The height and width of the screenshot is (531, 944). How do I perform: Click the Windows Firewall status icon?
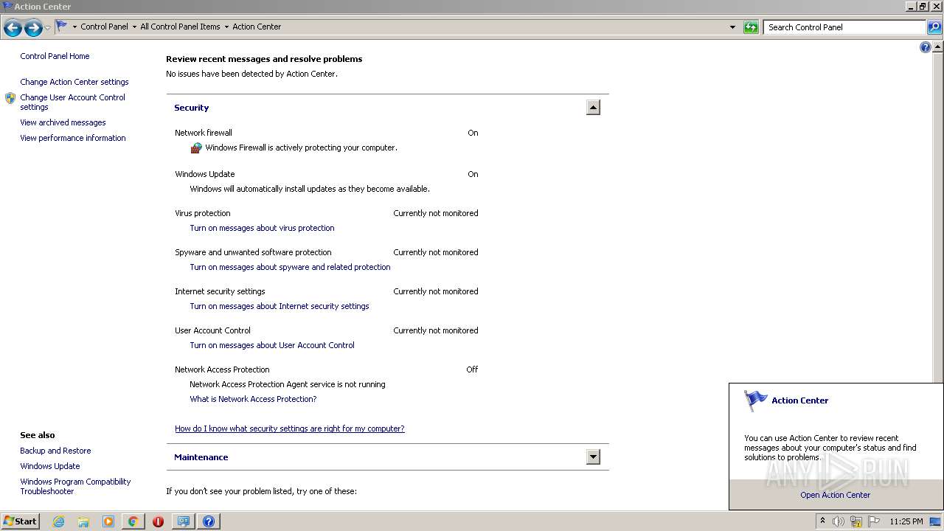pyautogui.click(x=196, y=147)
